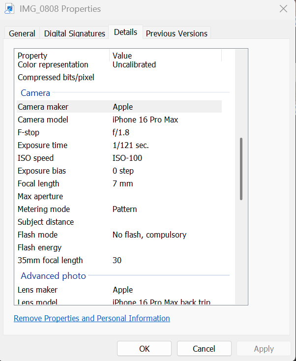Click the value 'Pattern'
Image resolution: width=296 pixels, height=361 pixels.
tap(124, 209)
